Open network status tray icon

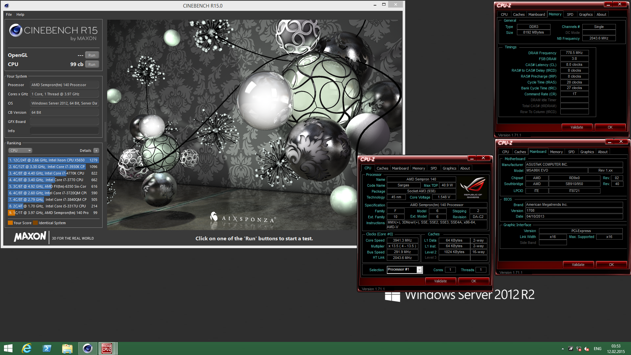[579, 349]
